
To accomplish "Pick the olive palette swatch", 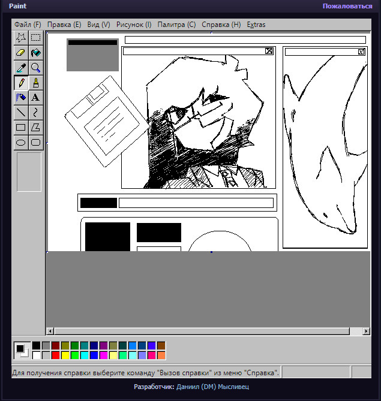I will (65, 345).
